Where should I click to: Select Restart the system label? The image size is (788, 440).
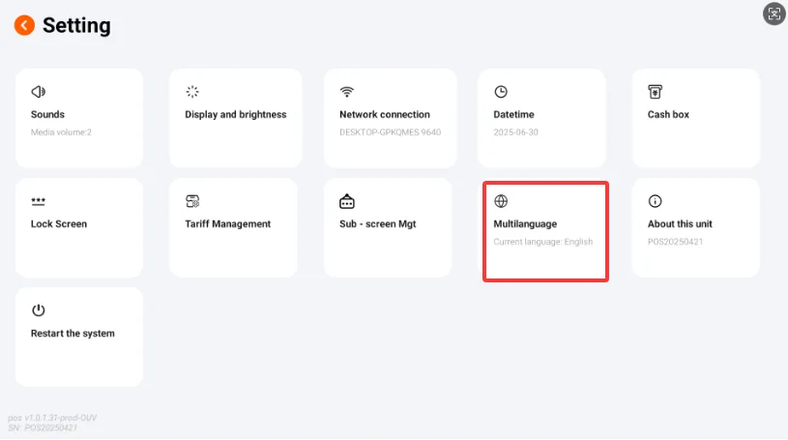pyautogui.click(x=73, y=334)
